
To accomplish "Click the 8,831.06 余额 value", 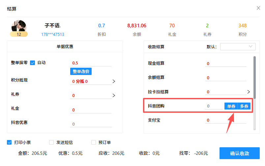I will point(137,26).
